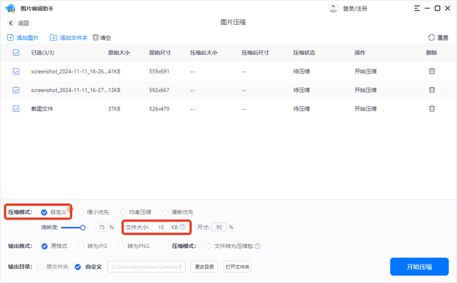Click 开始压缩 for 截图文件 row
Screen dimensions: 457x283
coord(366,109)
